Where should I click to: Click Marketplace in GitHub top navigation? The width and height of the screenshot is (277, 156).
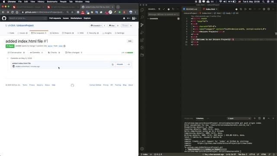coord(76,18)
